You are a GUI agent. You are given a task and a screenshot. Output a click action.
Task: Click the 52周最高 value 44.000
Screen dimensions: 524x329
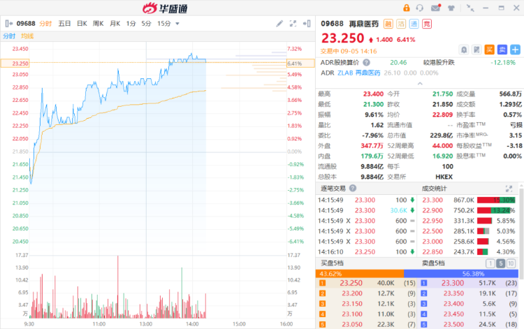[x=442, y=145]
